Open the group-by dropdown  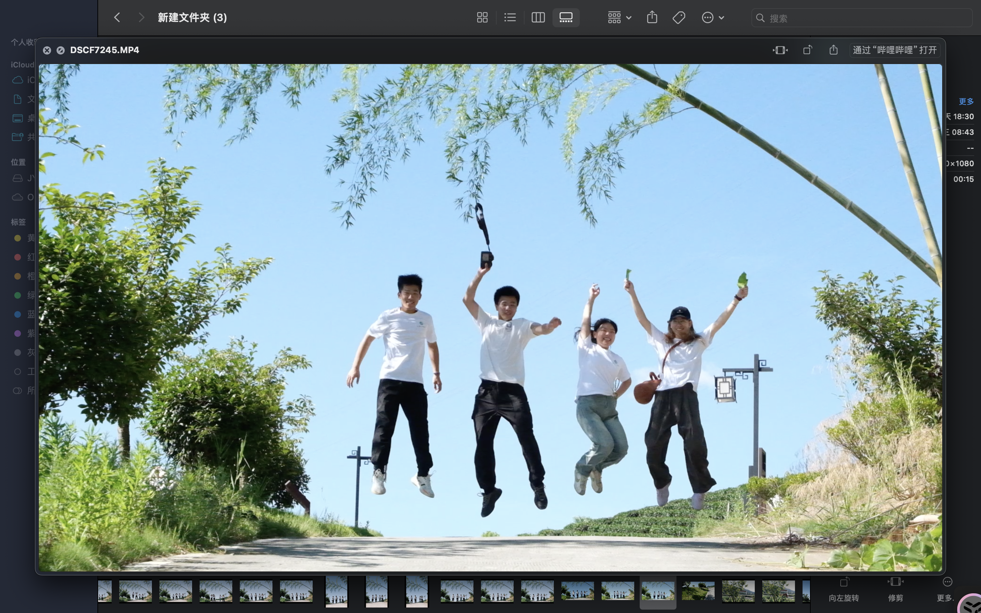click(x=619, y=17)
